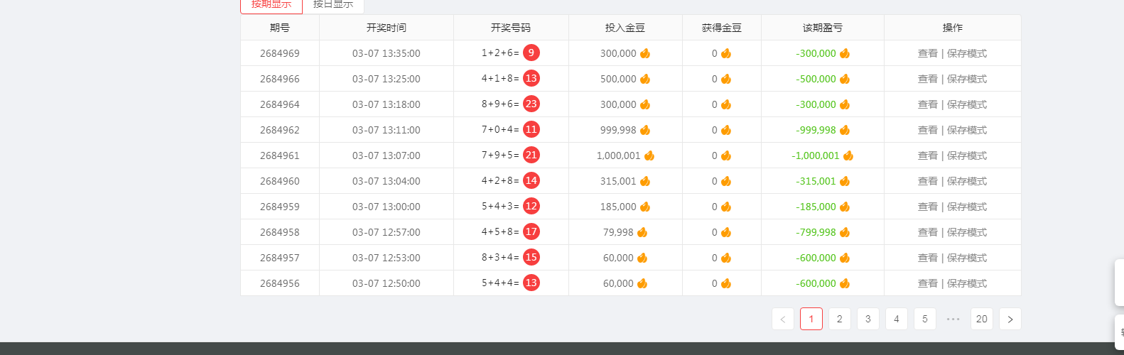Click the red number 21 result badge
Viewport: 1124px width, 355px height.
(531, 155)
